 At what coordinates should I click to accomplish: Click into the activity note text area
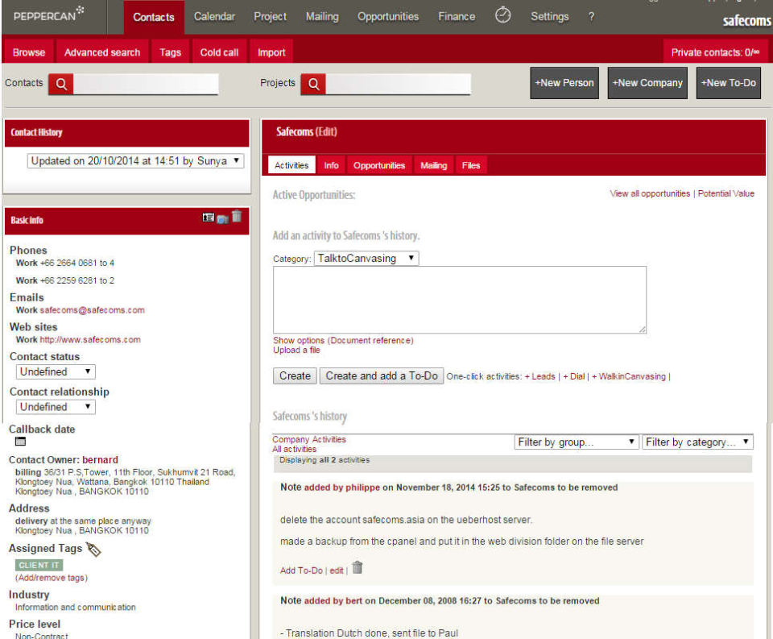pyautogui.click(x=460, y=300)
